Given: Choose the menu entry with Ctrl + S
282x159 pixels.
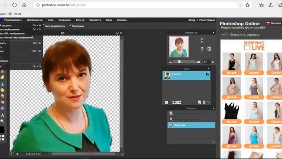Looking at the screenshot, I should click(22, 43).
